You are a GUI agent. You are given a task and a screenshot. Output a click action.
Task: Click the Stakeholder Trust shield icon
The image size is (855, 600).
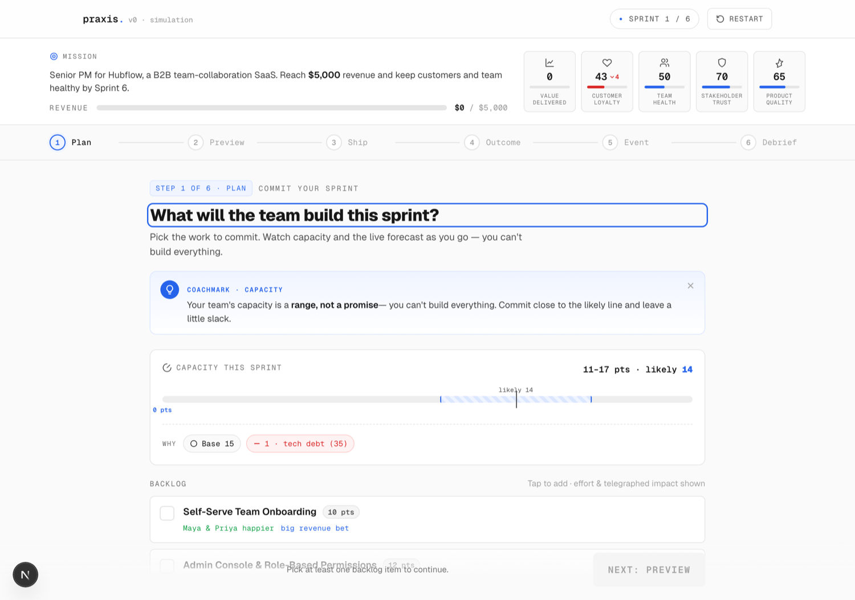722,63
